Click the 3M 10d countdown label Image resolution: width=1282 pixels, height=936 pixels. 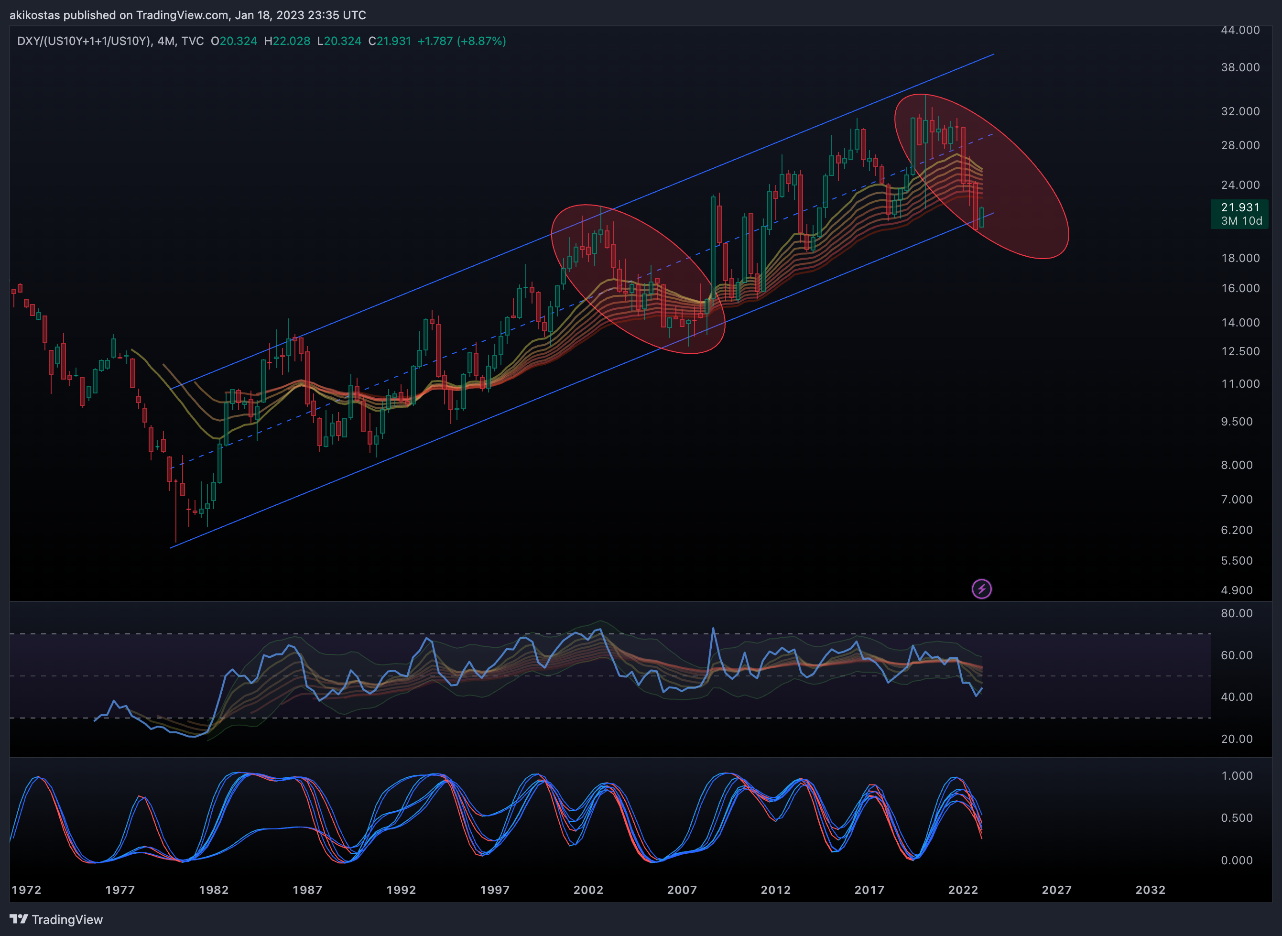click(1242, 221)
